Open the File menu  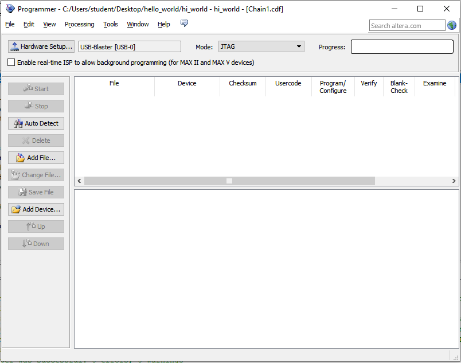[x=10, y=24]
